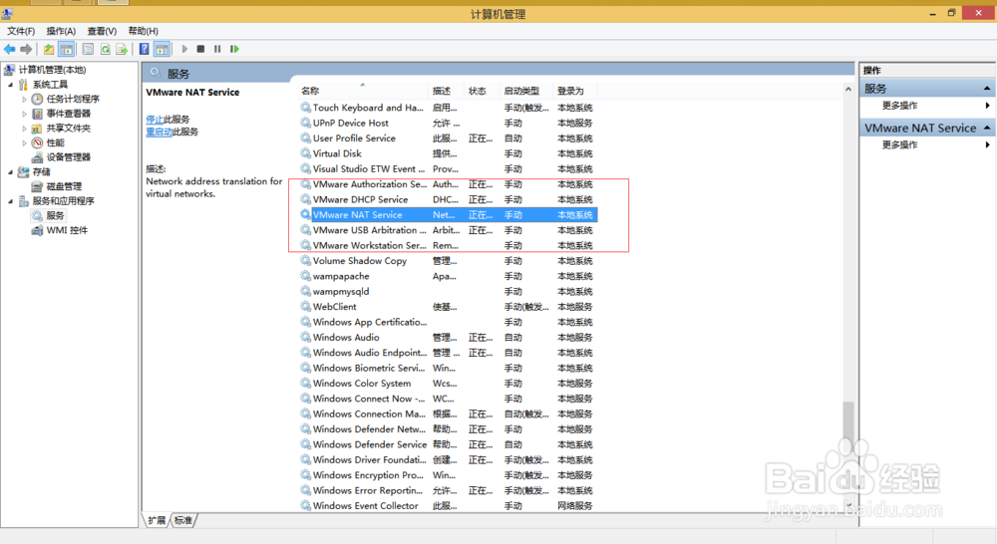997x544 pixels.
Task: Expand the 性能 node arrow
Action: coord(24,142)
